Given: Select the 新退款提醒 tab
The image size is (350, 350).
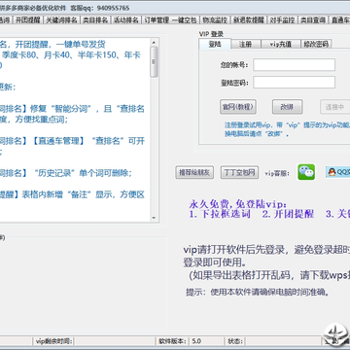Looking at the screenshot, I should click(249, 20).
